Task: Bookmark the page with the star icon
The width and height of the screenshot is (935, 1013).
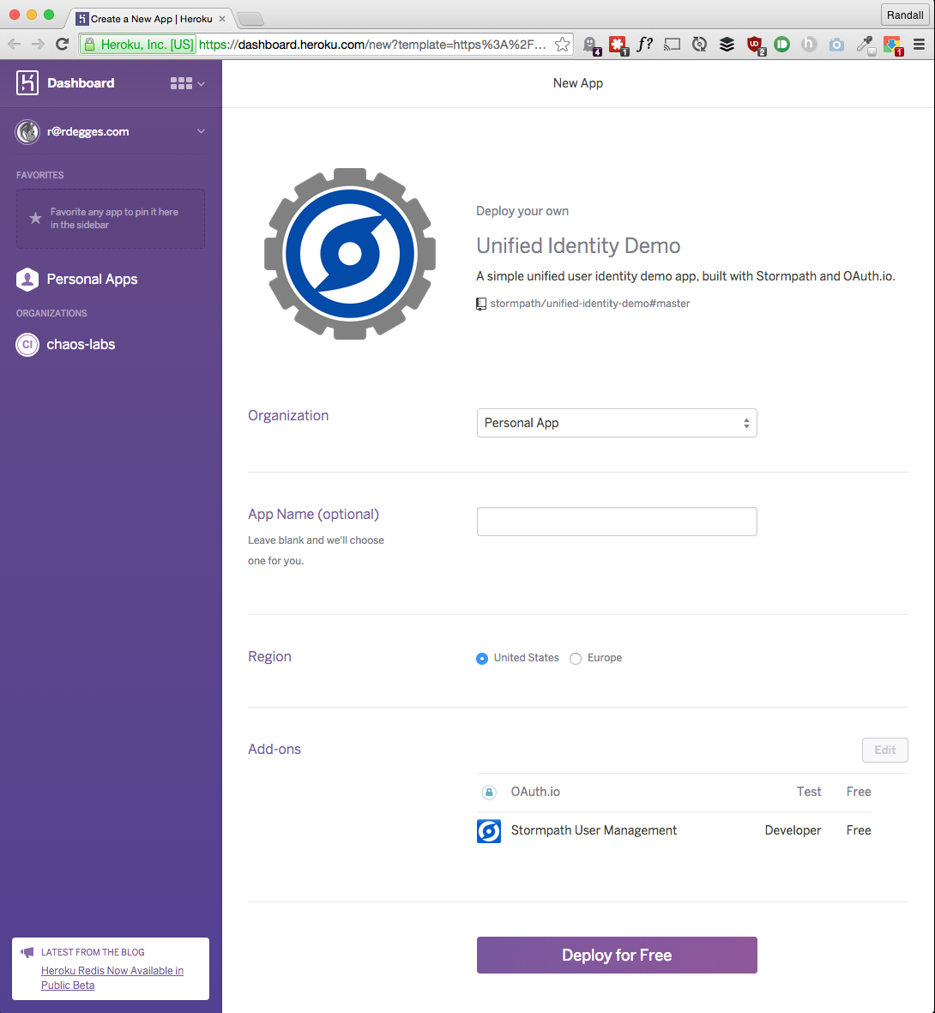Action: click(x=562, y=44)
